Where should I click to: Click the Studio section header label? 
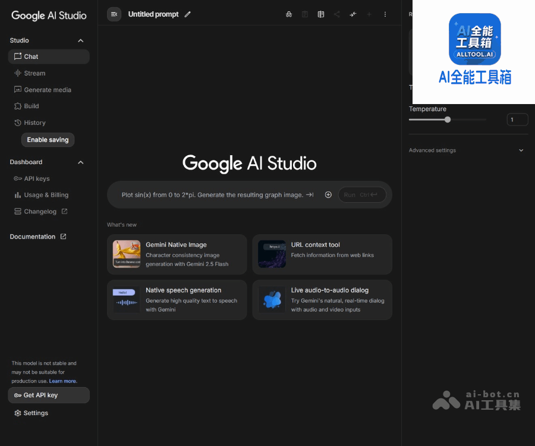pos(19,40)
